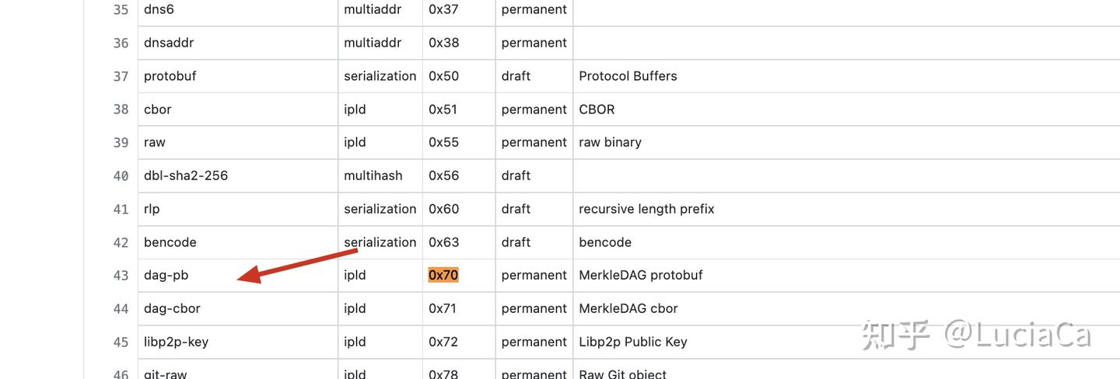The width and height of the screenshot is (1120, 379).
Task: Click the highlighted 0x70 code cell
Action: 443,275
